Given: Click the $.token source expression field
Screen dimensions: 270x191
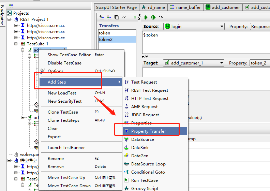Looking at the screenshot, I should (206, 42).
